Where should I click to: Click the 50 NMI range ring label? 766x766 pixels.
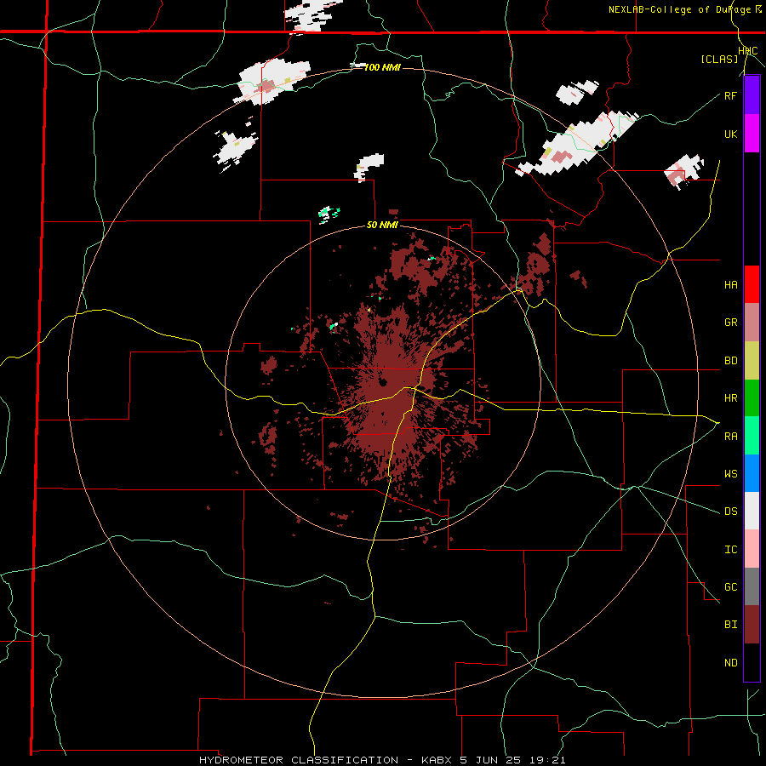click(x=382, y=225)
